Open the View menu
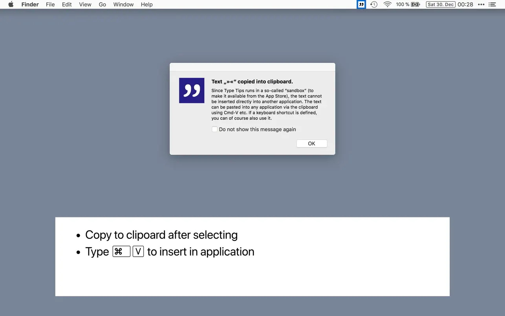The height and width of the screenshot is (316, 505). (x=85, y=4)
